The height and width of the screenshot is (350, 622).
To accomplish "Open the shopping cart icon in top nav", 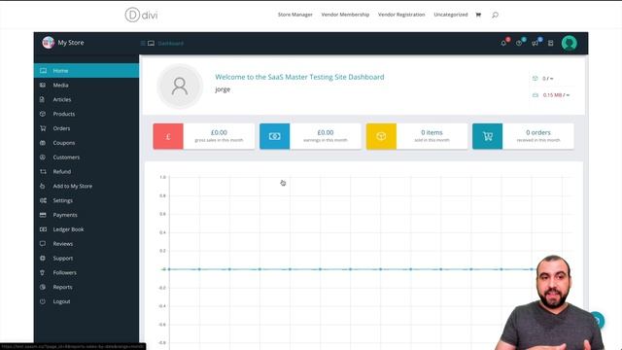I will coord(478,15).
